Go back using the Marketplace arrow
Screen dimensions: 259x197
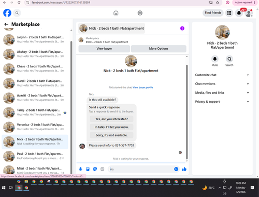click(x=6, y=24)
